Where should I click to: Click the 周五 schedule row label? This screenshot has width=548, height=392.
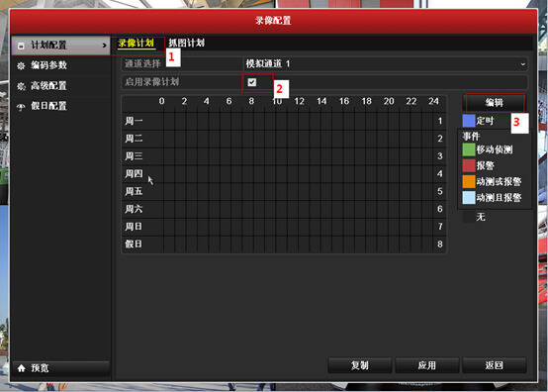point(134,191)
